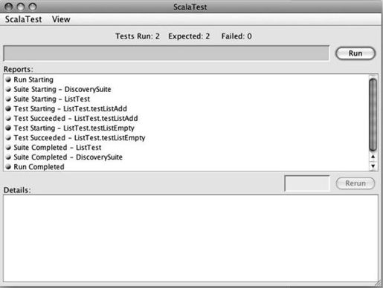Click the Reports list vertical scrollbar thumb
383x288 pixels.
pos(373,114)
